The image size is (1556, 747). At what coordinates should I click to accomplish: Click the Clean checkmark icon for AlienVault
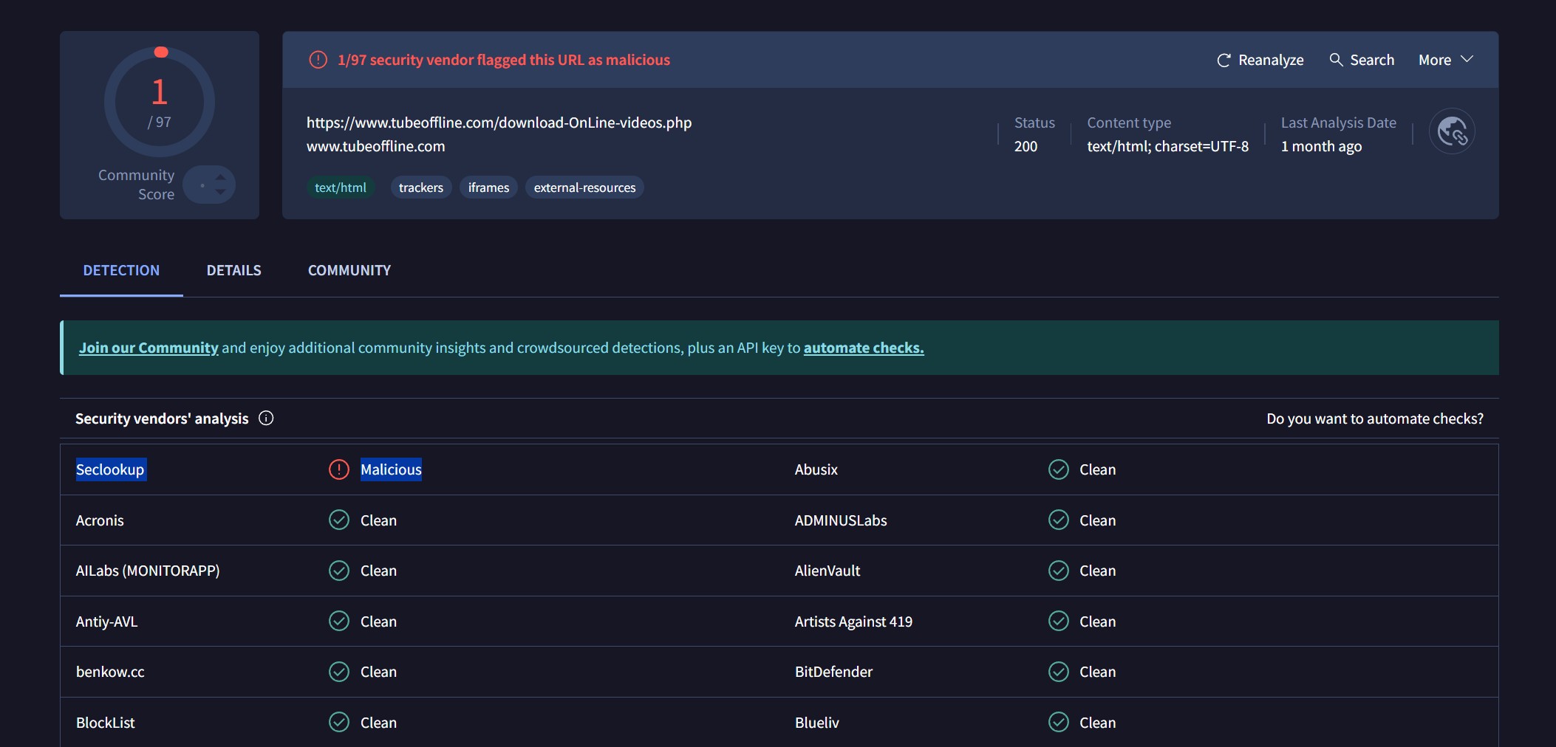click(1059, 571)
